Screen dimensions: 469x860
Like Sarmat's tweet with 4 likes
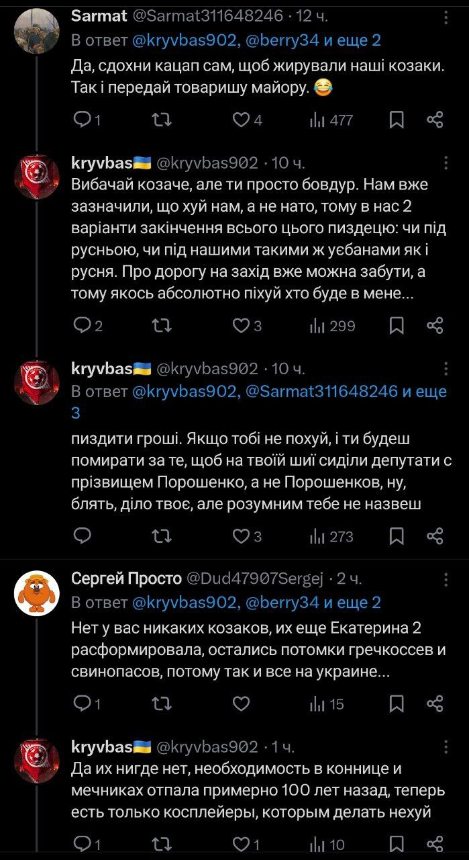click(240, 120)
